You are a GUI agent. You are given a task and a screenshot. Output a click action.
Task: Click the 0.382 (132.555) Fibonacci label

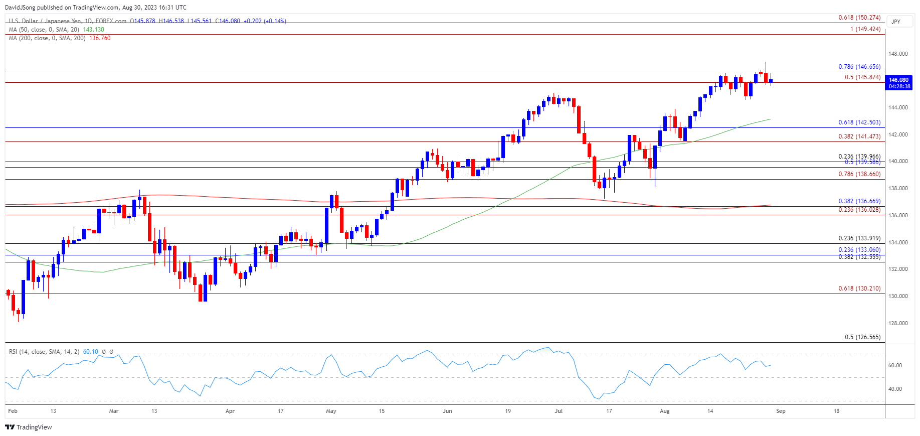pyautogui.click(x=859, y=257)
